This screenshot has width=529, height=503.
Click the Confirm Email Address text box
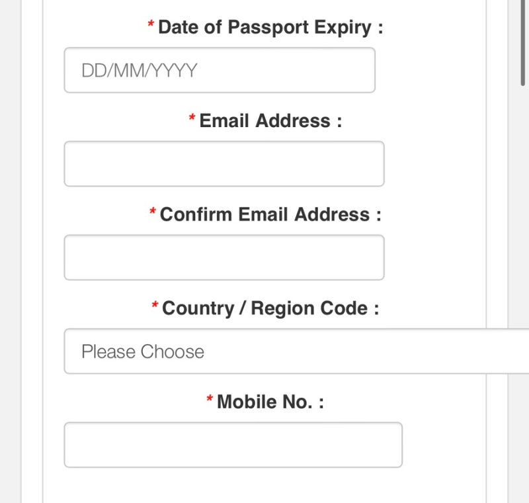pos(224,257)
